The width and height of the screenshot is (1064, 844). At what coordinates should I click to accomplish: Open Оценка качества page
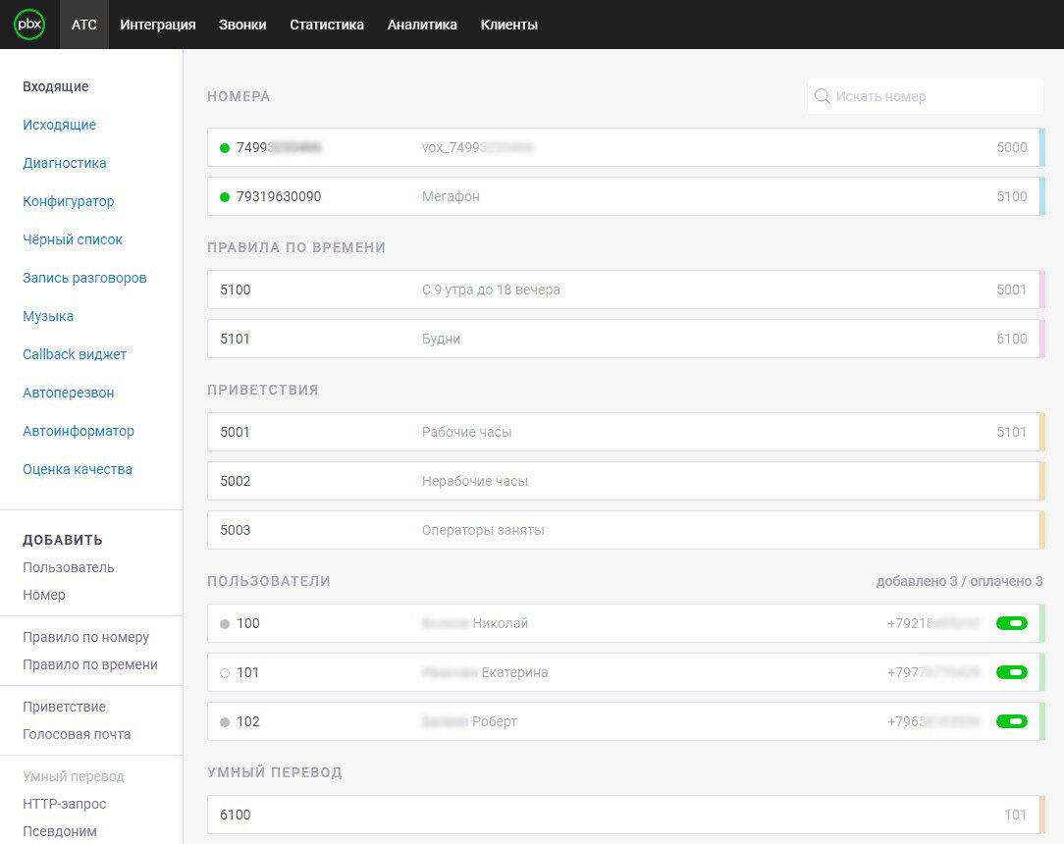pos(78,469)
